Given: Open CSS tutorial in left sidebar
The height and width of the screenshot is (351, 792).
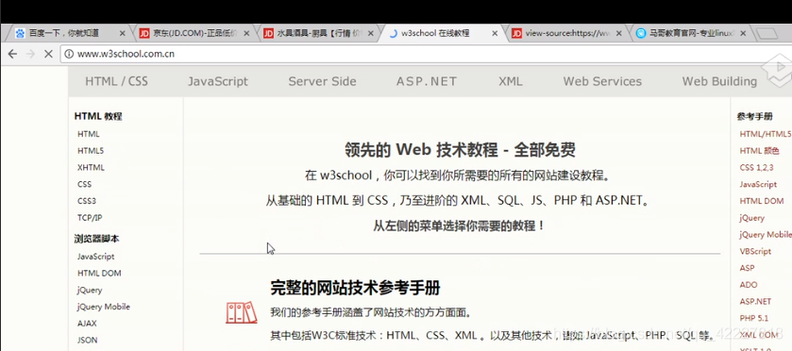Looking at the screenshot, I should (x=84, y=184).
